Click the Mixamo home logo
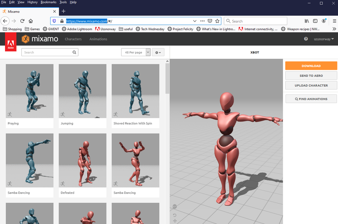 40,39
